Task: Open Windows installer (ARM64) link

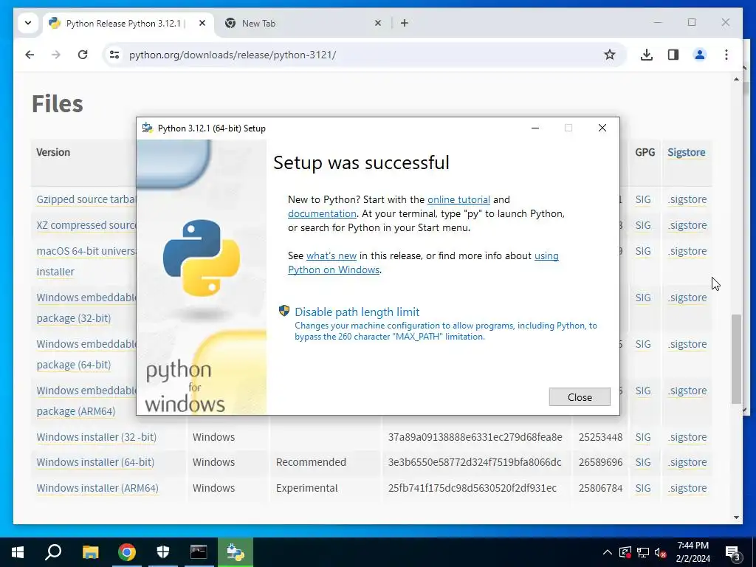Action: 97,489
